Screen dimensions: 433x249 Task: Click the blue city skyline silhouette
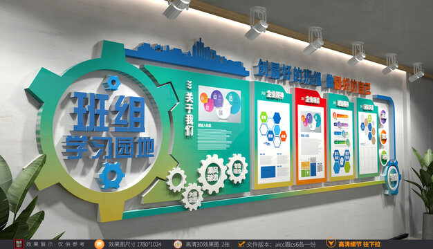pos(187,57)
